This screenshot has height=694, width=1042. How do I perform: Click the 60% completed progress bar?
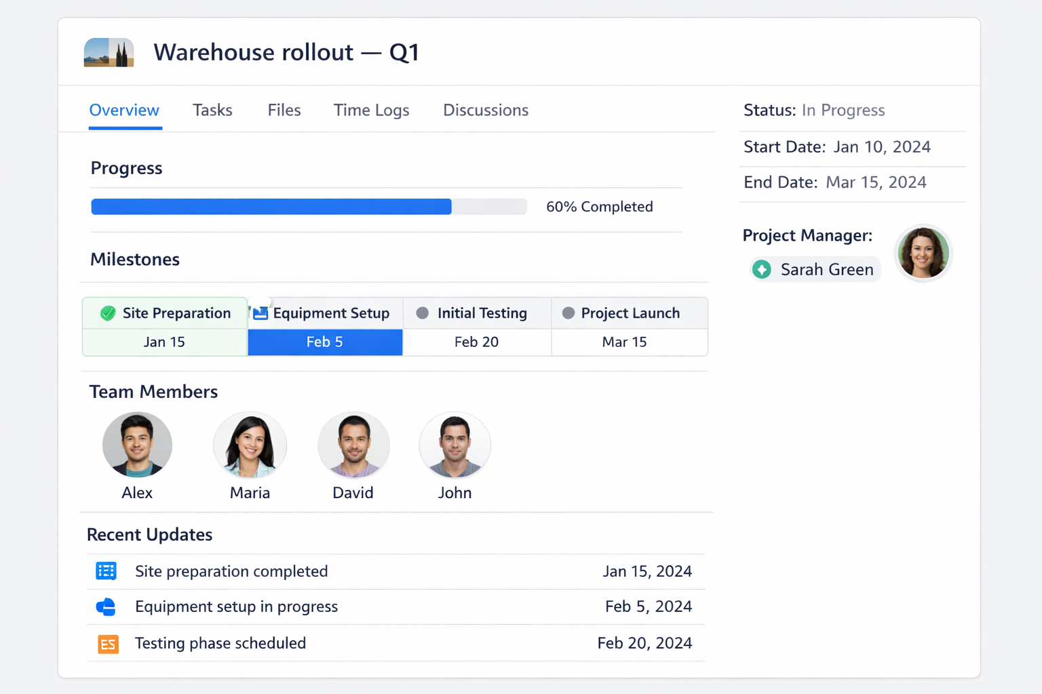pos(309,206)
